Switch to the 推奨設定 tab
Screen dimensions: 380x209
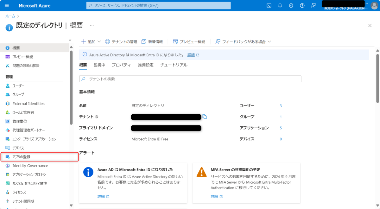[x=146, y=65]
